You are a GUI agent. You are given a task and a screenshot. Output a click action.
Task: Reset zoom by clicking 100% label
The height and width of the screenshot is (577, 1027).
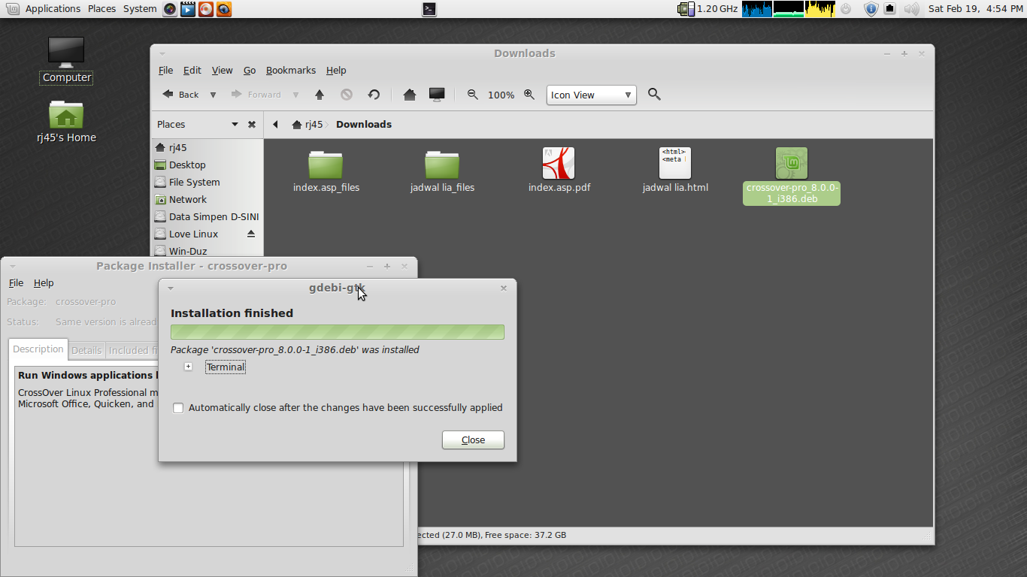pos(501,95)
